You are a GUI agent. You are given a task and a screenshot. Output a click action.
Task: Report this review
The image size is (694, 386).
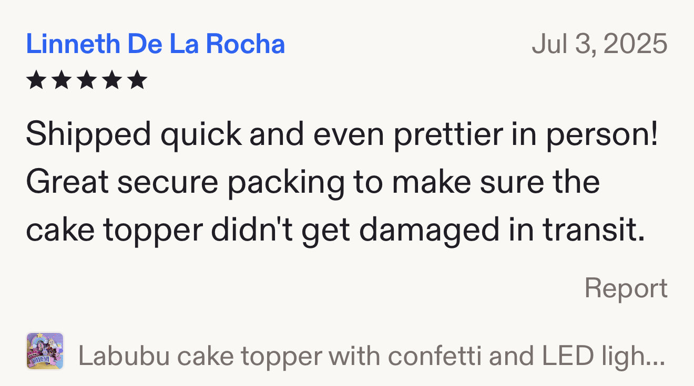626,288
